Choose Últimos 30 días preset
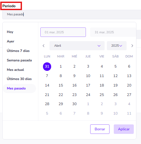This screenshot has height=144, width=141. click(19, 79)
